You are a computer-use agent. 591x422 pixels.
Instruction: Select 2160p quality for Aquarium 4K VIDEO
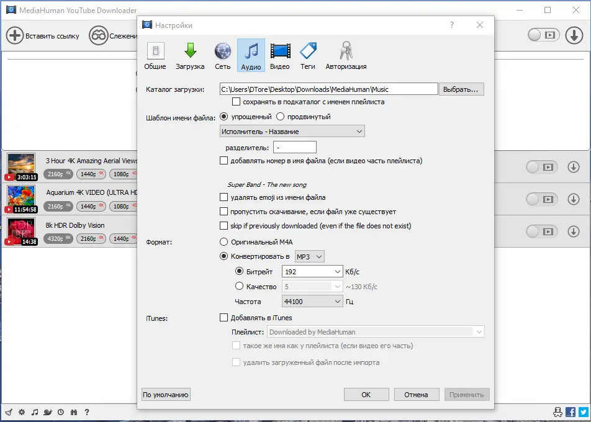[58, 206]
